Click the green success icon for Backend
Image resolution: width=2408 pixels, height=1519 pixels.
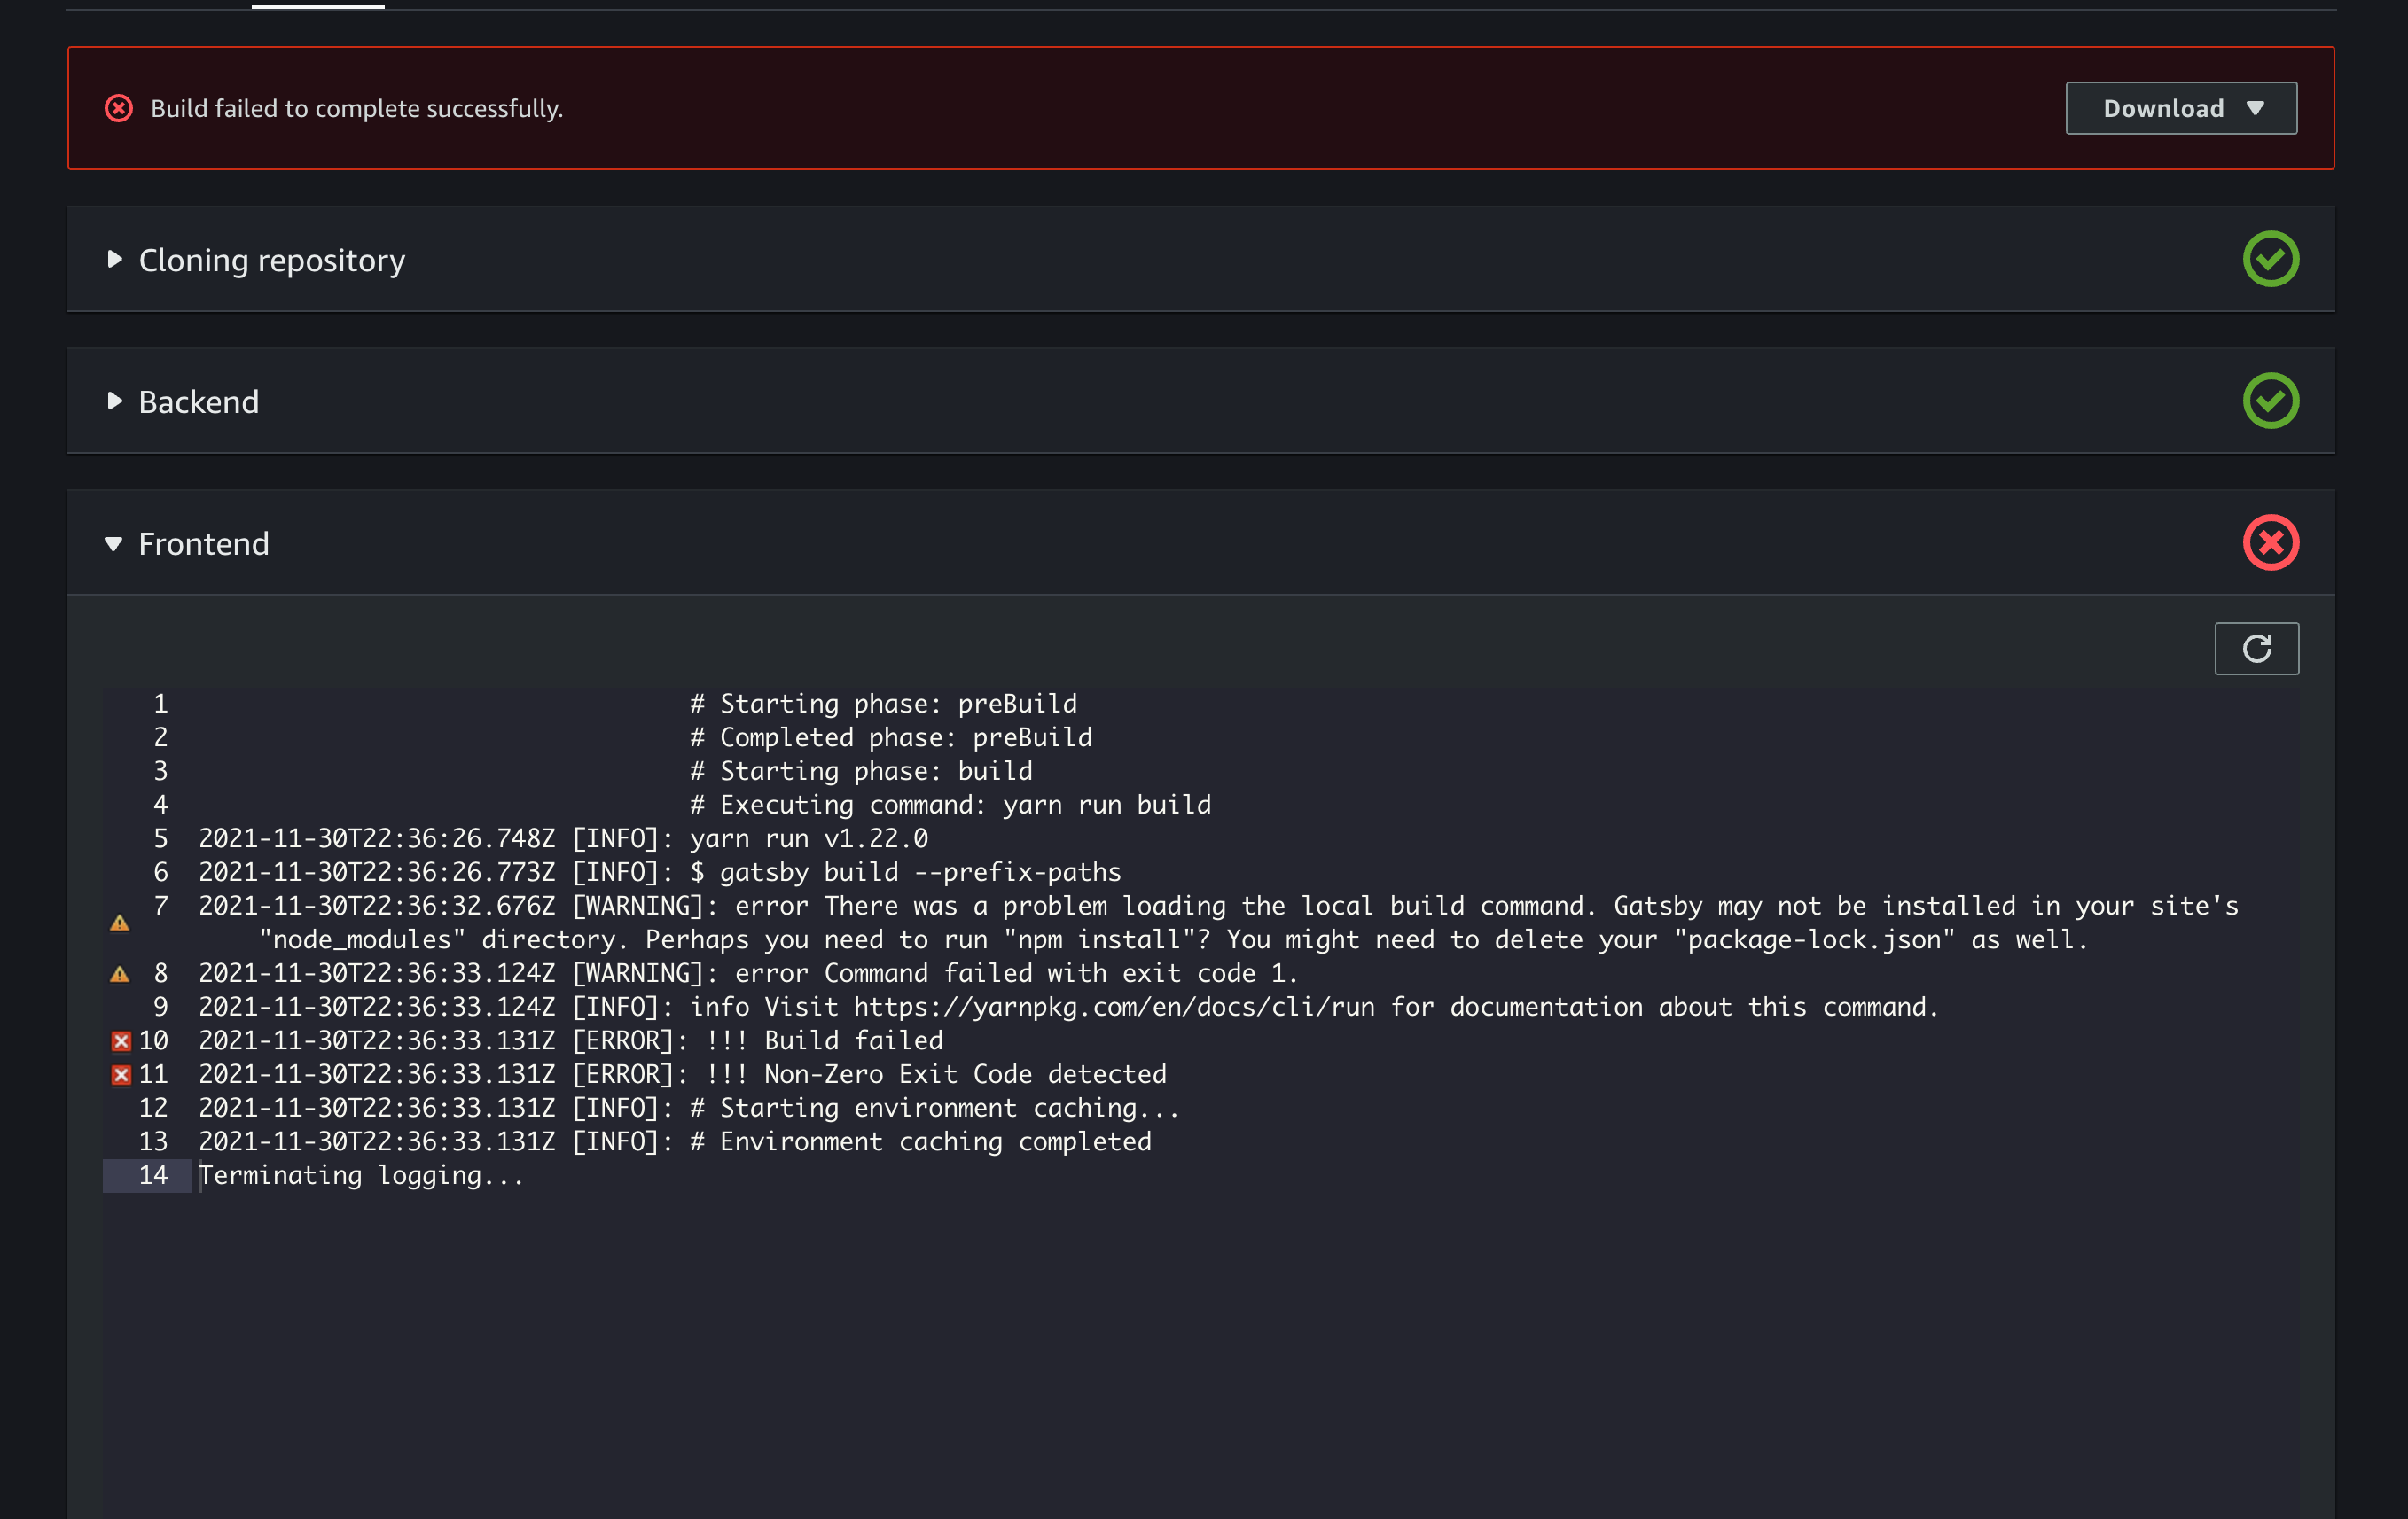[2271, 401]
